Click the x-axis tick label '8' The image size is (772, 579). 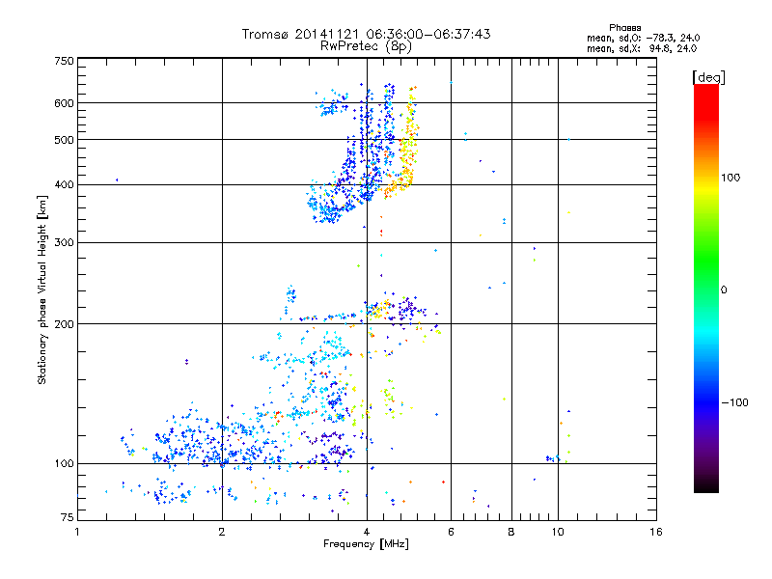pos(511,532)
